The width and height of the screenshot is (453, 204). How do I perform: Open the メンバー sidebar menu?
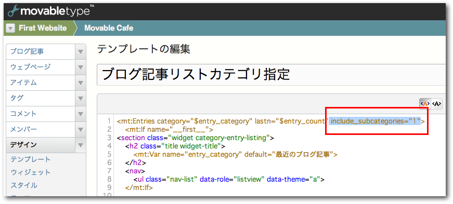(x=41, y=130)
